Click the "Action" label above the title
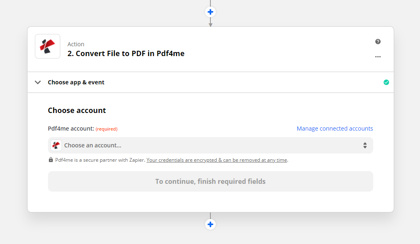The height and width of the screenshot is (244, 420). click(x=76, y=44)
